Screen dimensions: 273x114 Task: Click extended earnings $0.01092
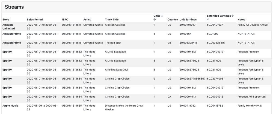[x=213, y=34]
